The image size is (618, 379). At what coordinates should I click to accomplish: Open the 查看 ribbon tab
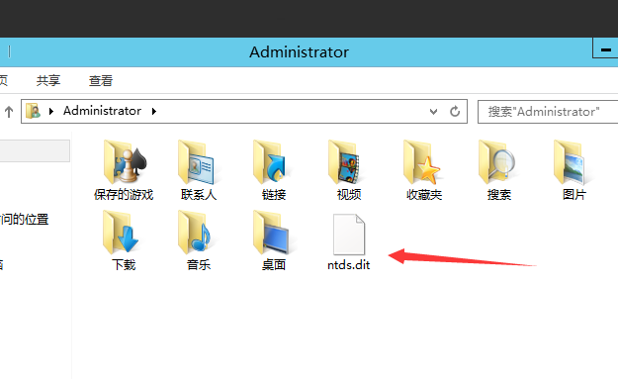click(101, 80)
